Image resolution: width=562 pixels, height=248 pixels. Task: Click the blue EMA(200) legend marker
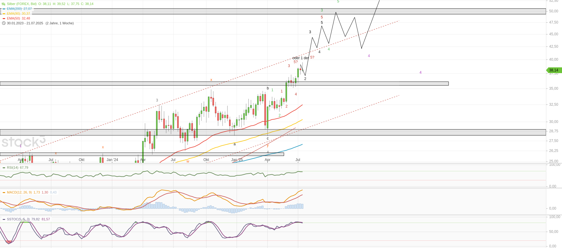[4, 9]
